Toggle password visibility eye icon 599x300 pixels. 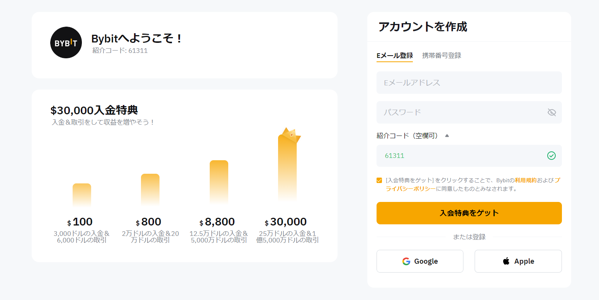coord(551,112)
